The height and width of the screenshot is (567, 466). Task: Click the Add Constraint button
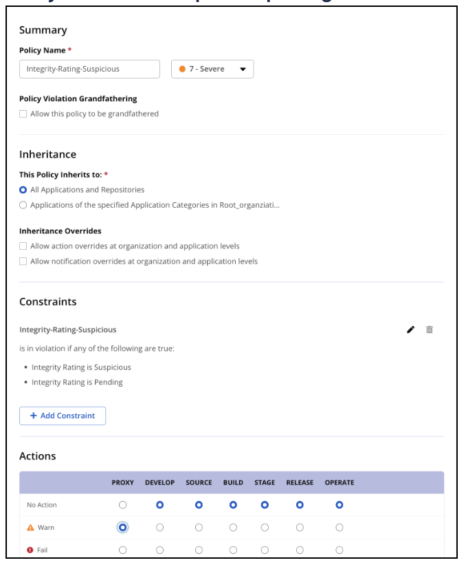[63, 416]
